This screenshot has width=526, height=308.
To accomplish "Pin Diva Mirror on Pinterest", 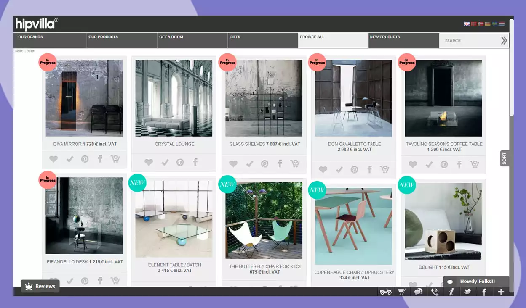I will pyautogui.click(x=85, y=159).
